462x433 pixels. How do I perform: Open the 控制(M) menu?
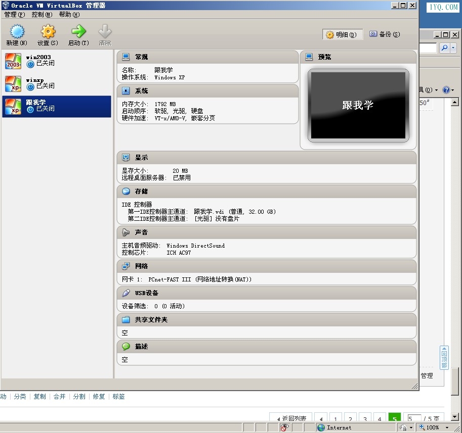click(42, 15)
